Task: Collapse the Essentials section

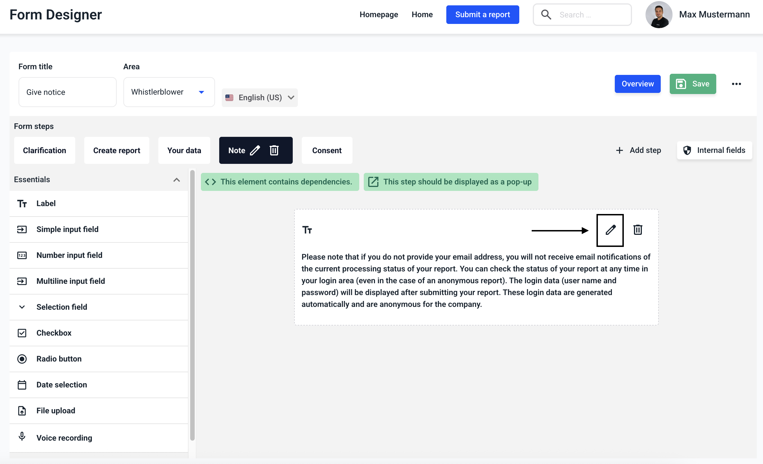Action: pyautogui.click(x=176, y=180)
